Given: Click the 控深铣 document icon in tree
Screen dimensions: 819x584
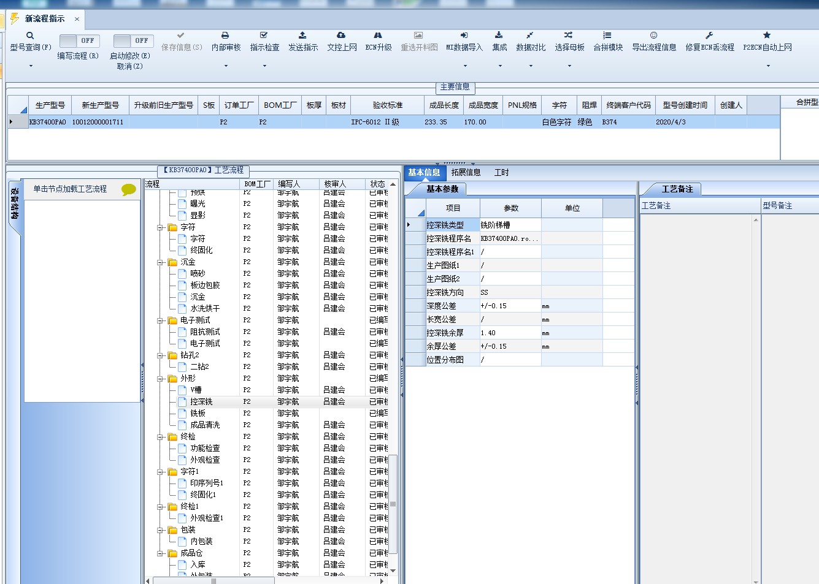Looking at the screenshot, I should tap(182, 402).
